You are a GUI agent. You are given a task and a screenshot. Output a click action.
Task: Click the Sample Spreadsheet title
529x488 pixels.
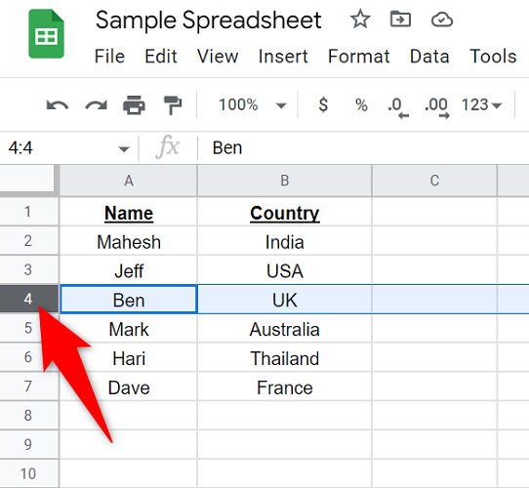point(209,20)
